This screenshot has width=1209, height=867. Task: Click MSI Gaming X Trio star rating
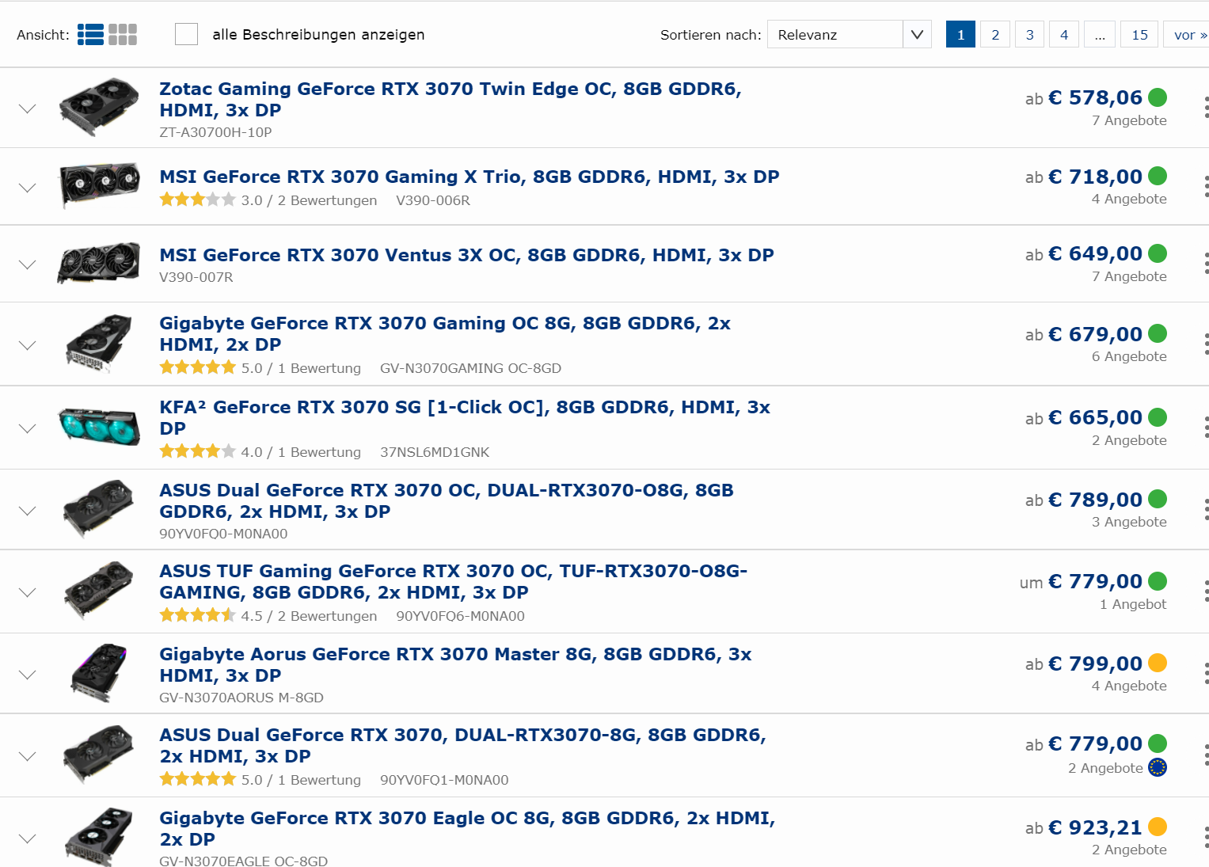198,200
